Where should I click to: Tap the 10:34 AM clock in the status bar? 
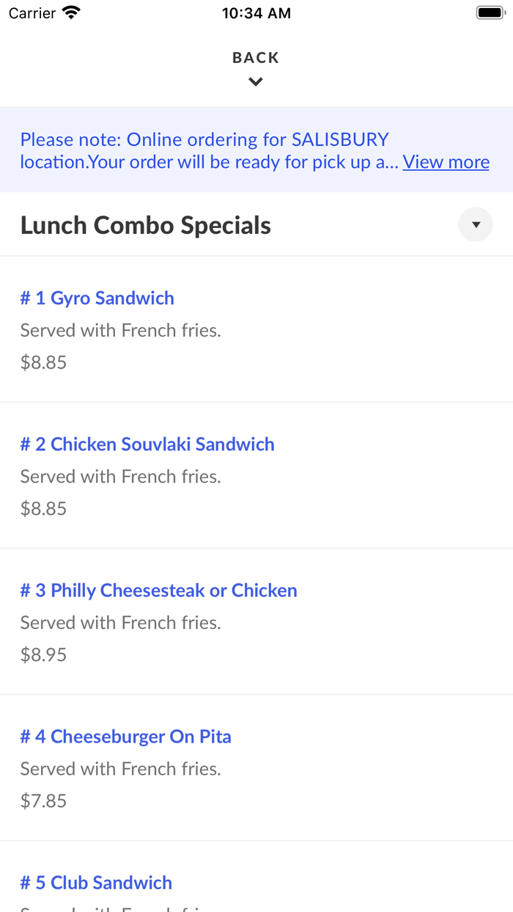(256, 13)
